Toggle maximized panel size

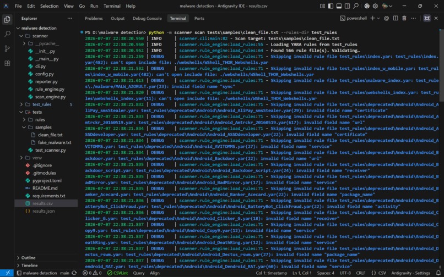coord(427,18)
